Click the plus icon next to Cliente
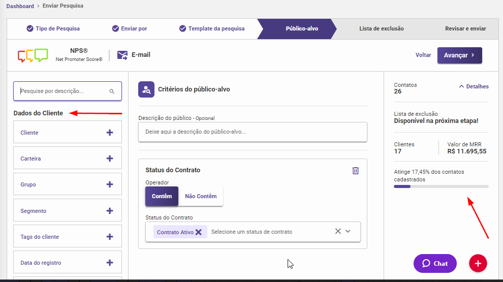503x282 pixels. point(110,133)
